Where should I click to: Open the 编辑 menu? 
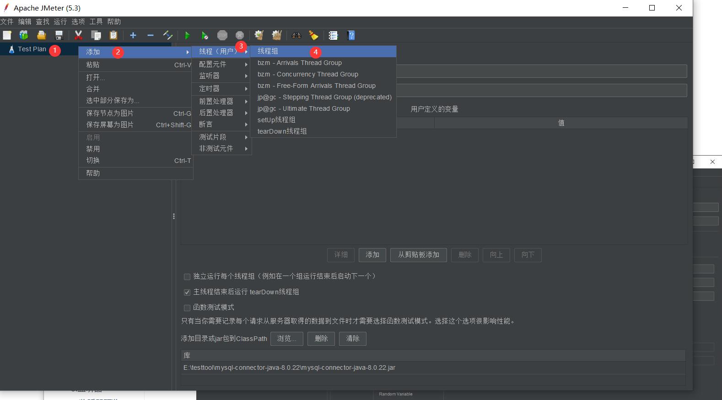point(25,22)
